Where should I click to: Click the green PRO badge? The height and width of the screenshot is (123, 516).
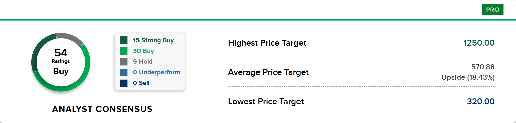(x=492, y=10)
